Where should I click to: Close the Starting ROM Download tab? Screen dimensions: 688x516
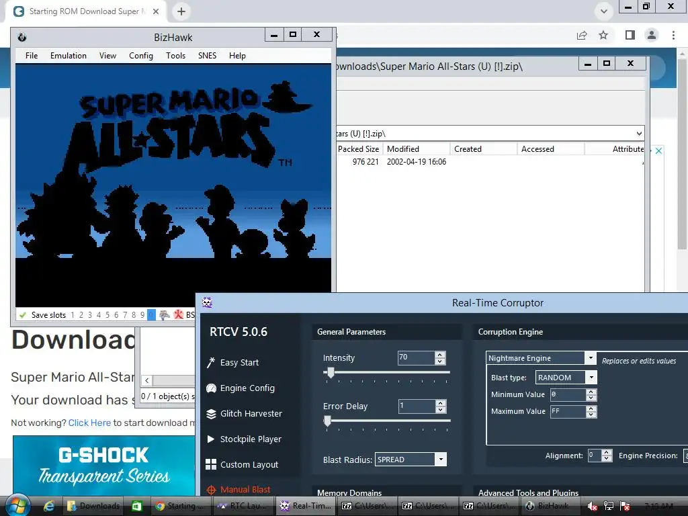pos(156,11)
